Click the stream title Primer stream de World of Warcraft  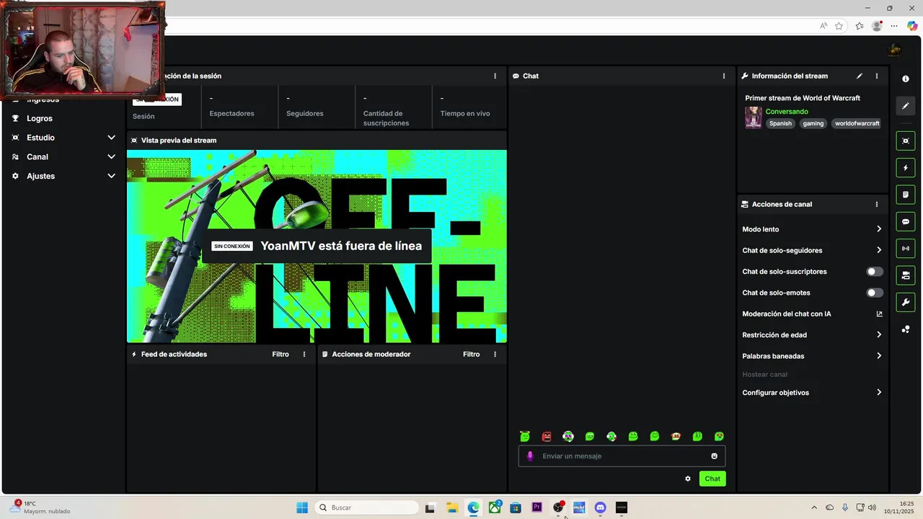click(803, 98)
